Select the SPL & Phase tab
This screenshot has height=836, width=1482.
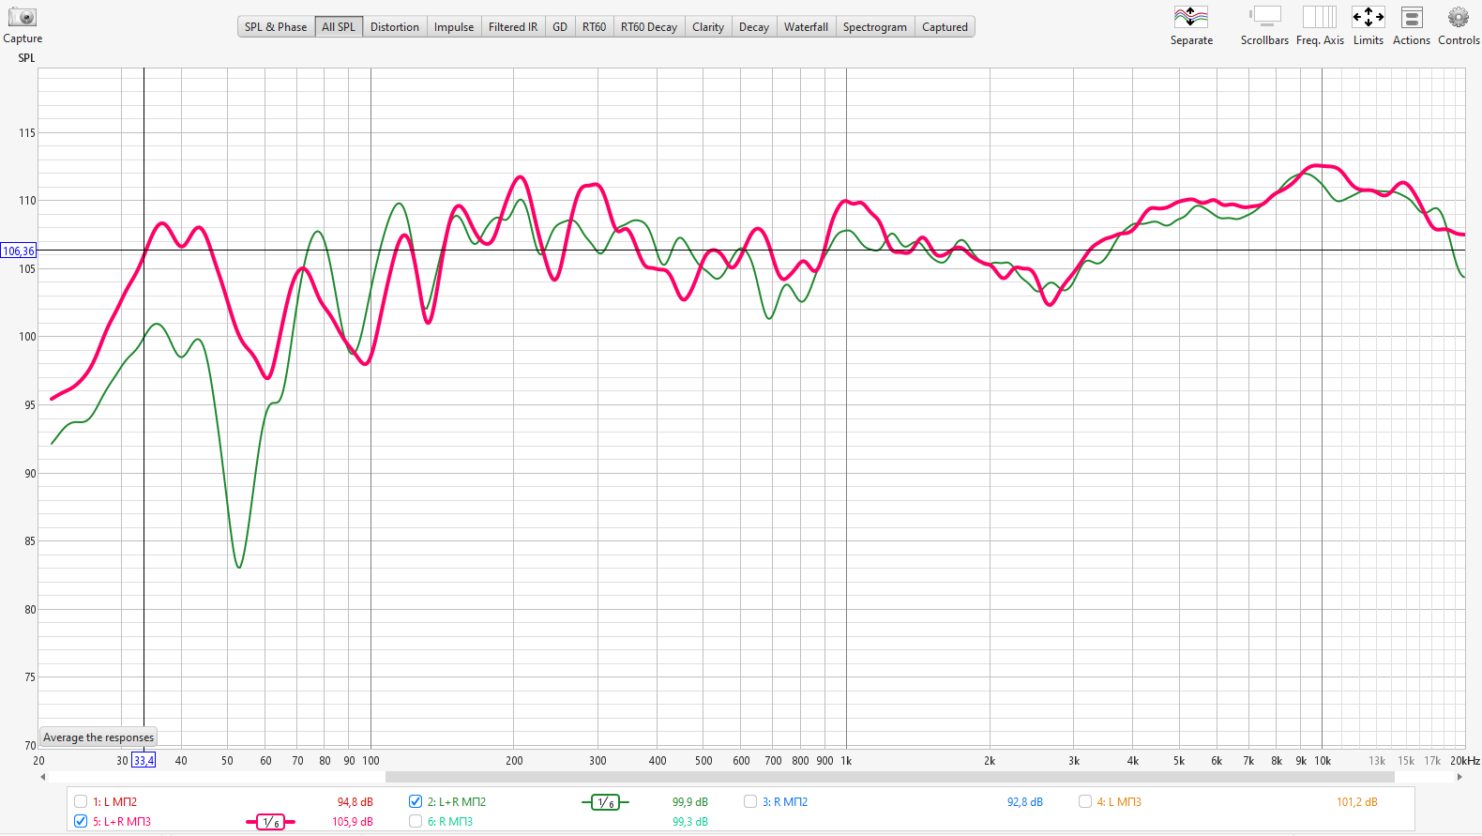(276, 27)
